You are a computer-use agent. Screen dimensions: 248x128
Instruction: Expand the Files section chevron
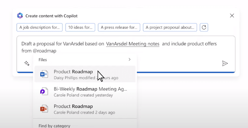coord(129,59)
